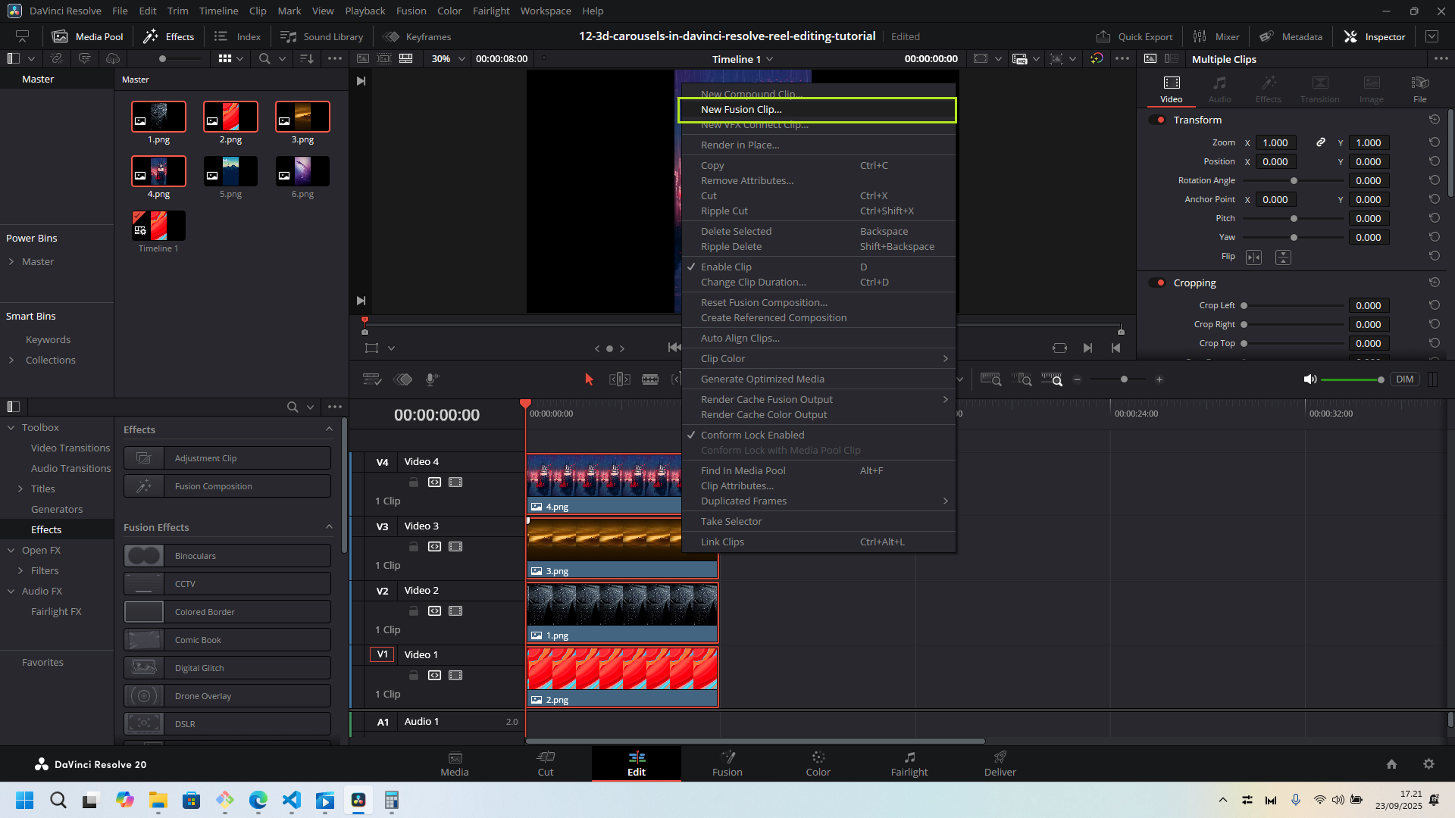The height and width of the screenshot is (818, 1455).
Task: Open the Fairlight menu in the menu bar
Action: pos(491,11)
